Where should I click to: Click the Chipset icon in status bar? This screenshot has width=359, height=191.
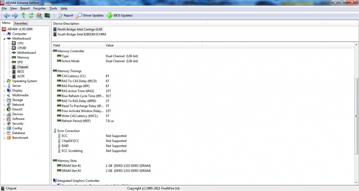3,188
